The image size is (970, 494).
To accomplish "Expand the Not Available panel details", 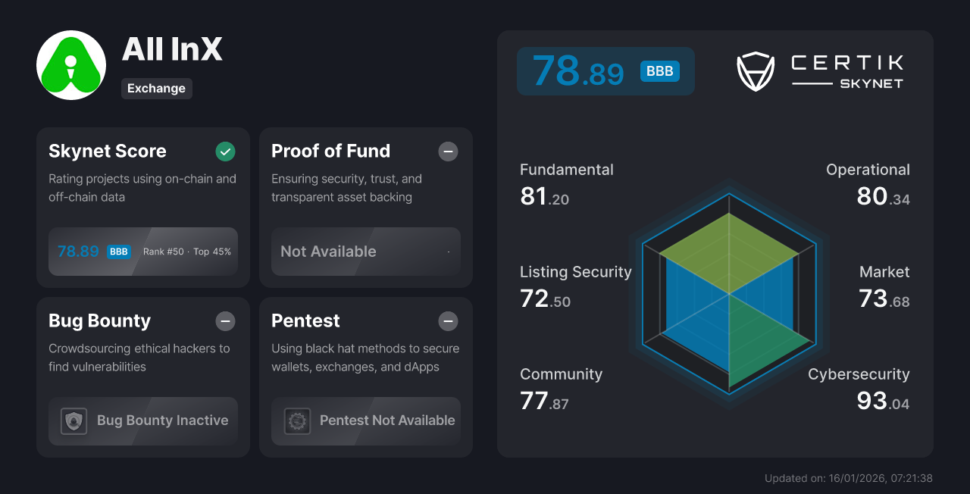I will pos(365,252).
